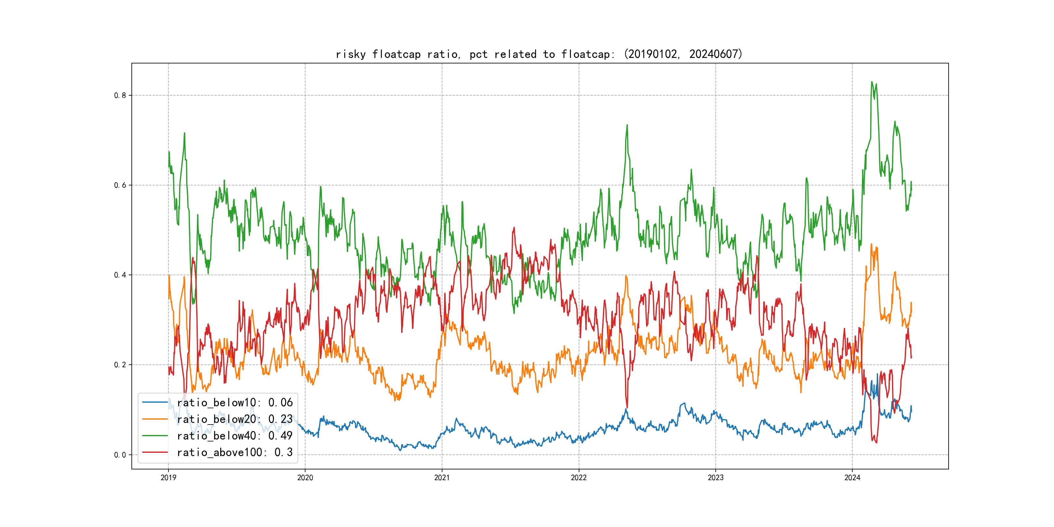The image size is (1054, 527).
Task: Click the red legend line swatch
Action: tap(155, 453)
